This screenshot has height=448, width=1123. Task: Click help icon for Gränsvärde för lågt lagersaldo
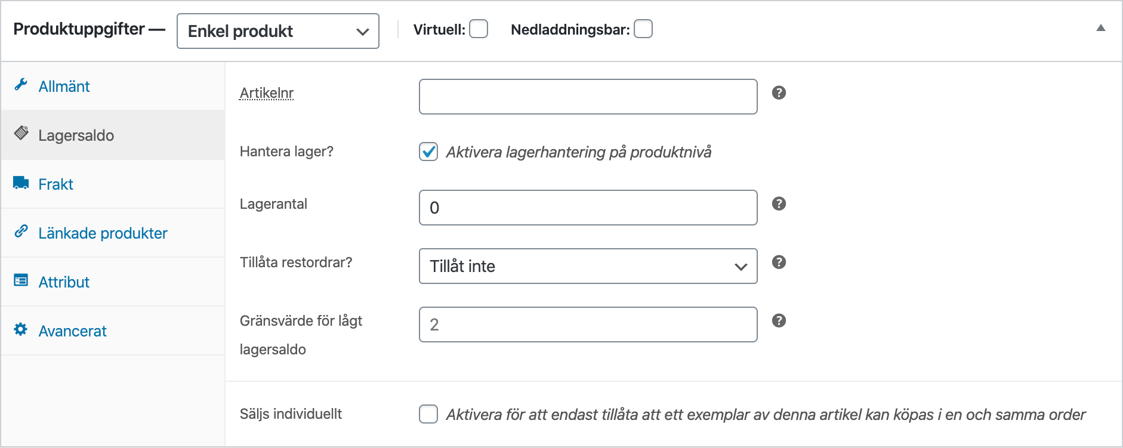779,321
